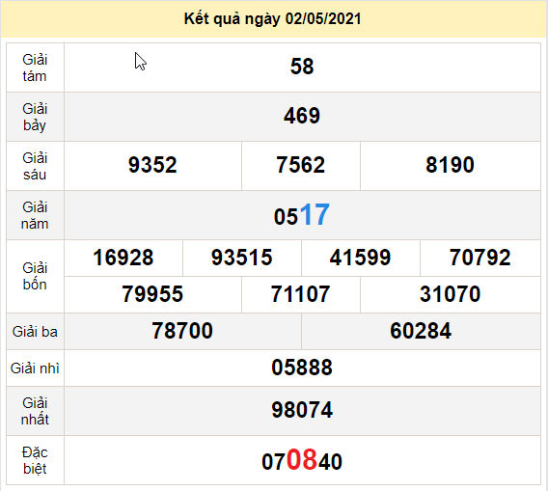Click Giải bốn number 70792
Screen dimensions: 548x491
tap(479, 258)
